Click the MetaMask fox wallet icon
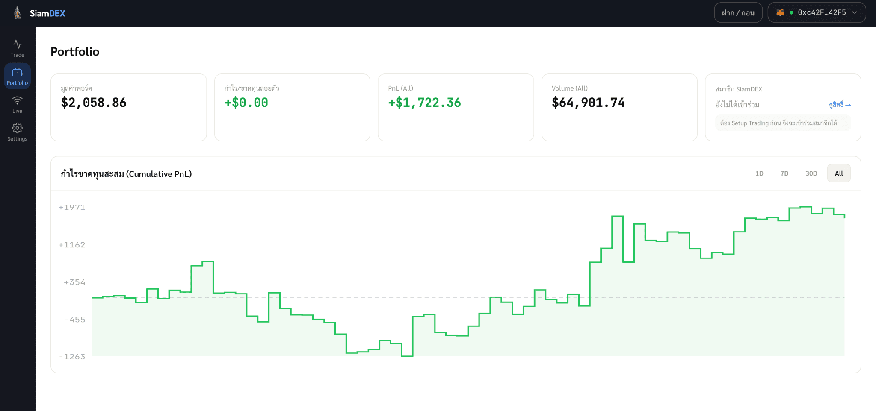The image size is (876, 411). (780, 12)
